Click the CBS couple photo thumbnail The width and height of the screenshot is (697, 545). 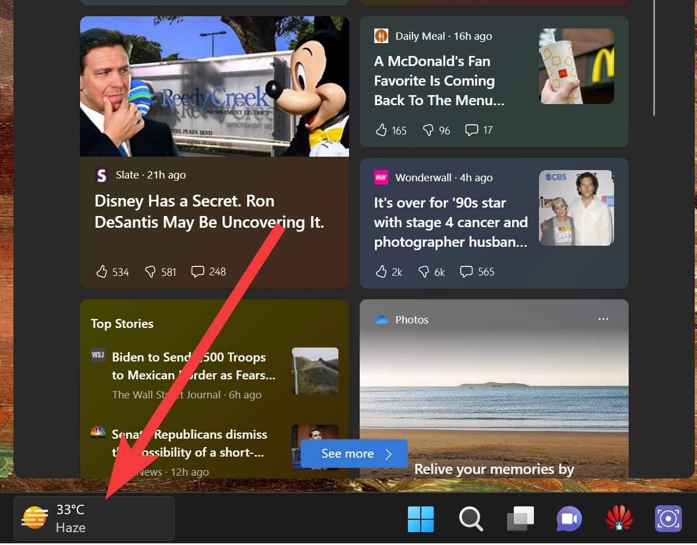[577, 208]
